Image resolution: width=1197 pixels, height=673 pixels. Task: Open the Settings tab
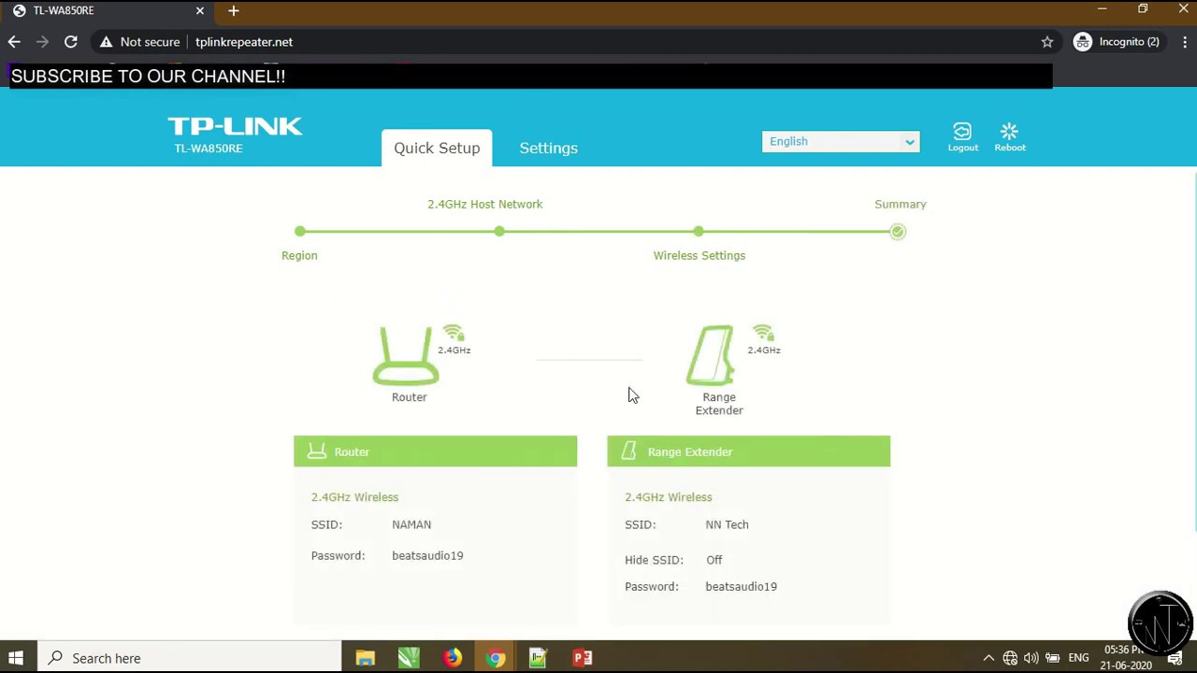pyautogui.click(x=548, y=148)
